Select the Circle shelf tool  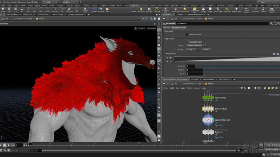[x=41, y=10]
